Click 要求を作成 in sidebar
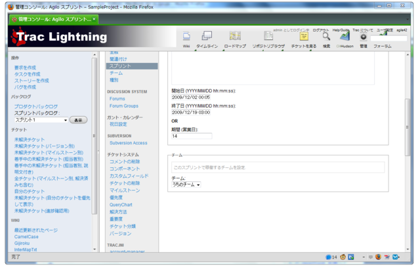 pyautogui.click(x=25, y=68)
